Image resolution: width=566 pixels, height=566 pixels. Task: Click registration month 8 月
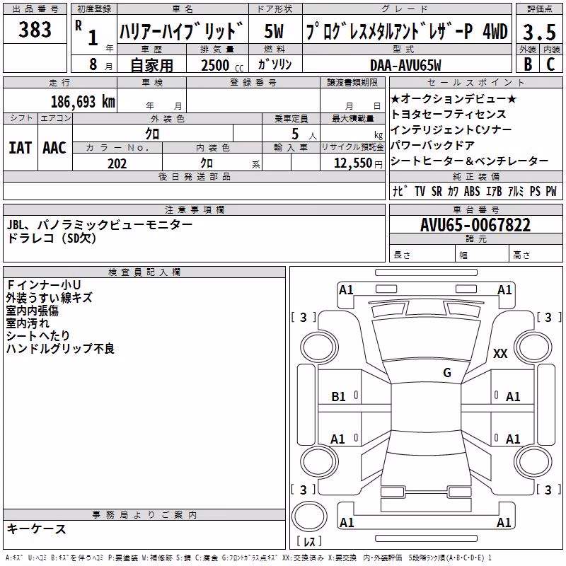point(100,64)
